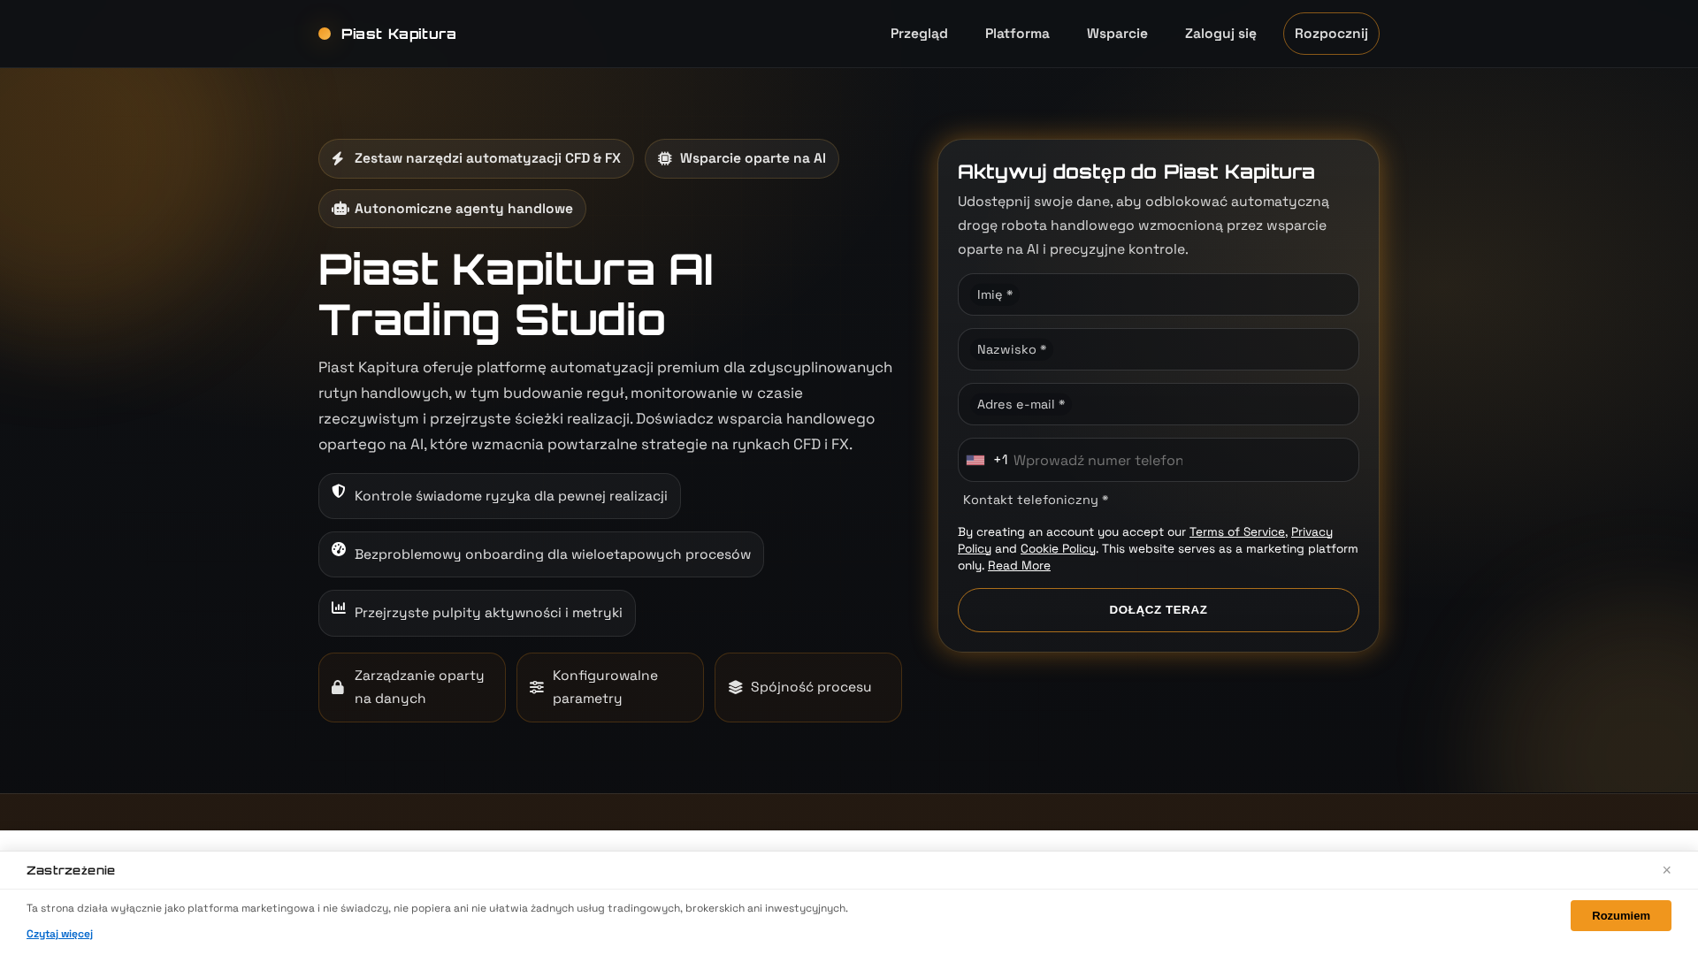Open the Cookie Policy link

pyautogui.click(x=1058, y=548)
